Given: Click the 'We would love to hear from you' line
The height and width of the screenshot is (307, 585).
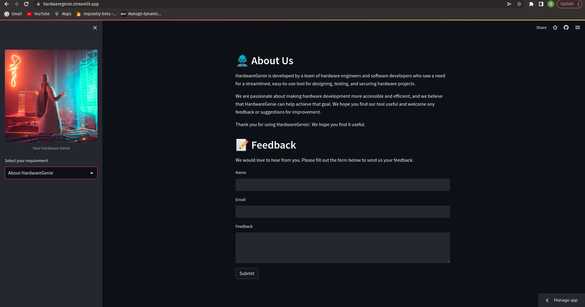Looking at the screenshot, I should pos(324,160).
